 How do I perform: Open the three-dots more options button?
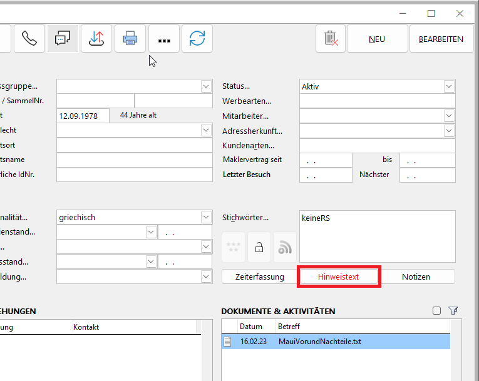pyautogui.click(x=164, y=39)
